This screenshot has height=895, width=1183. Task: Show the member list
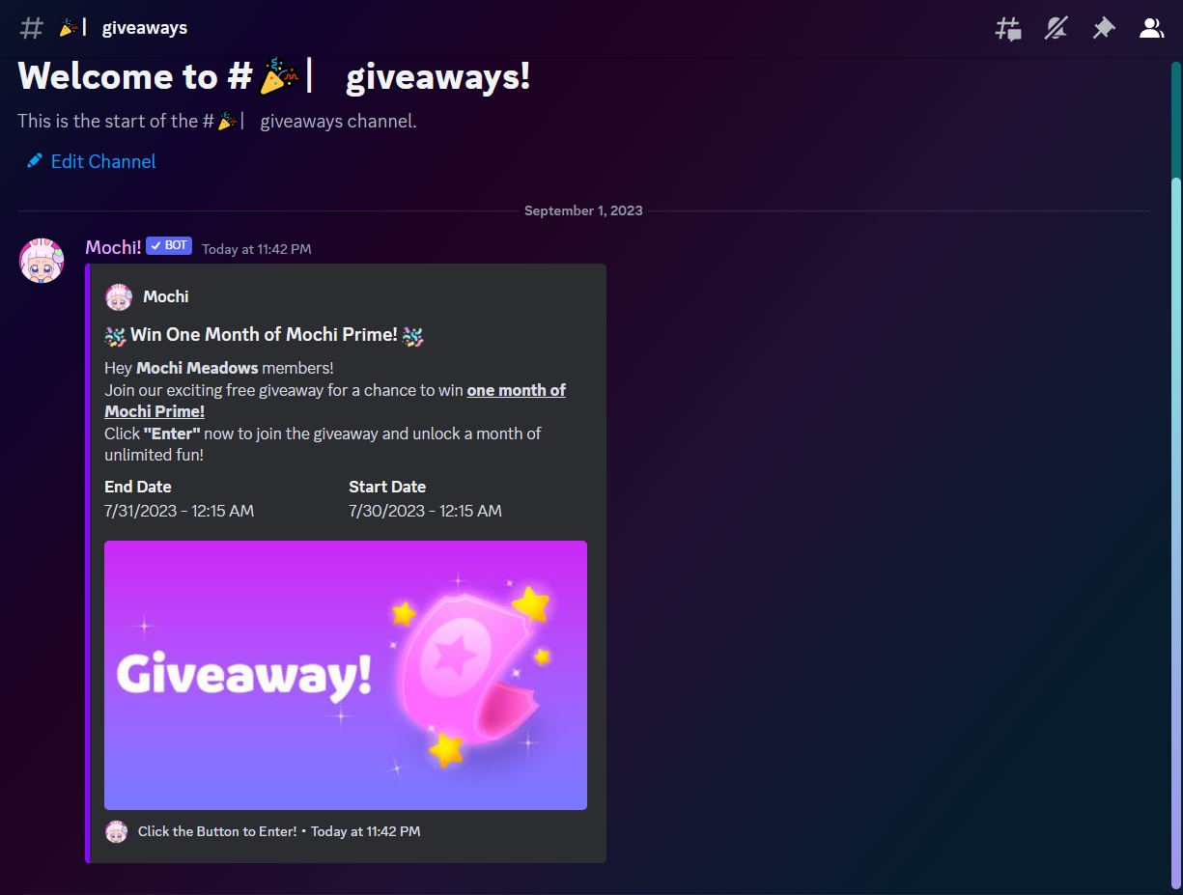click(1151, 28)
